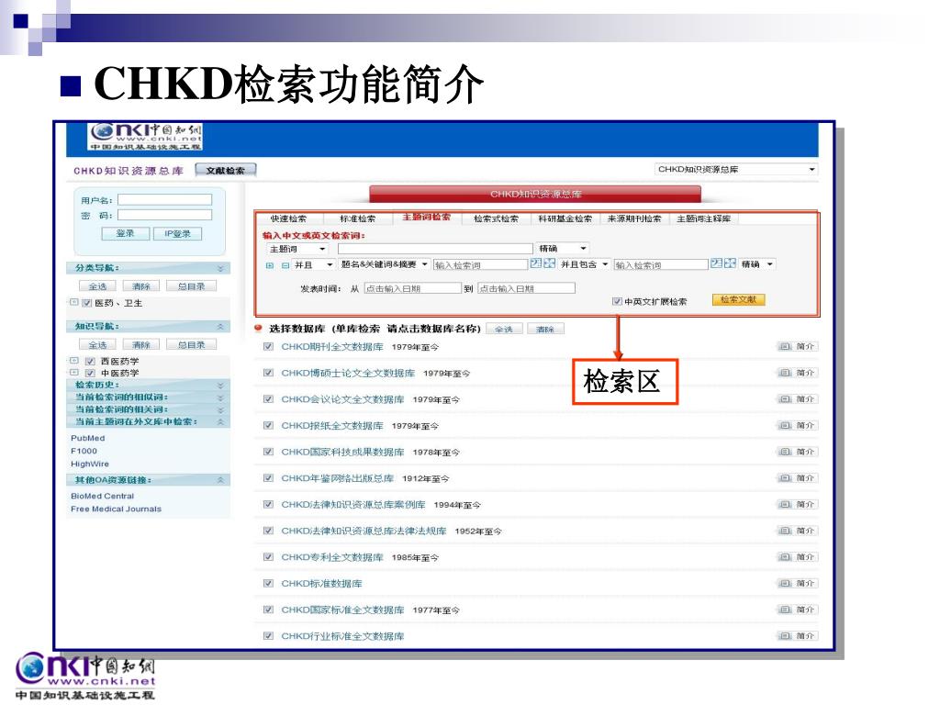Open 简介 icon for CHKD专利全文数据库

pyautogui.click(x=785, y=557)
